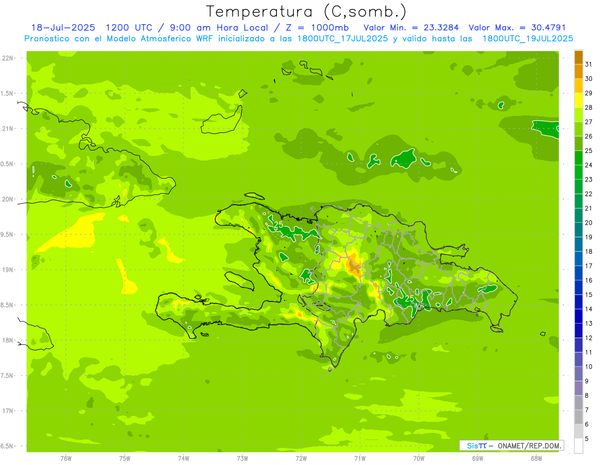602x465 pixels.
Task: Click the 20N latitude label
Action: 7,200
